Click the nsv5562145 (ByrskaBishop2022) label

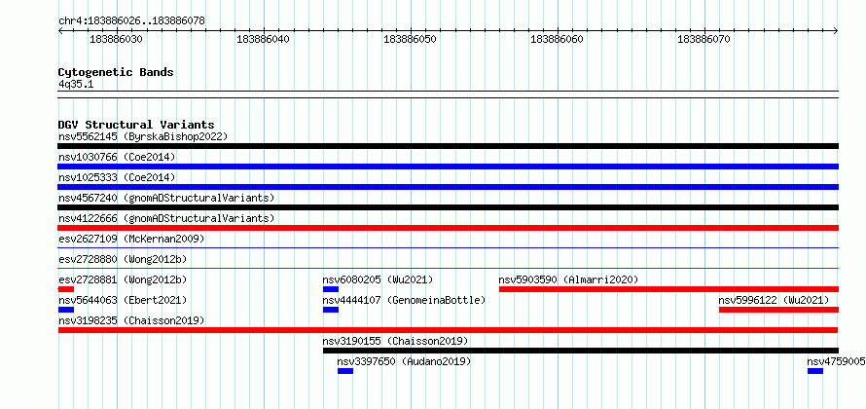pyautogui.click(x=143, y=136)
